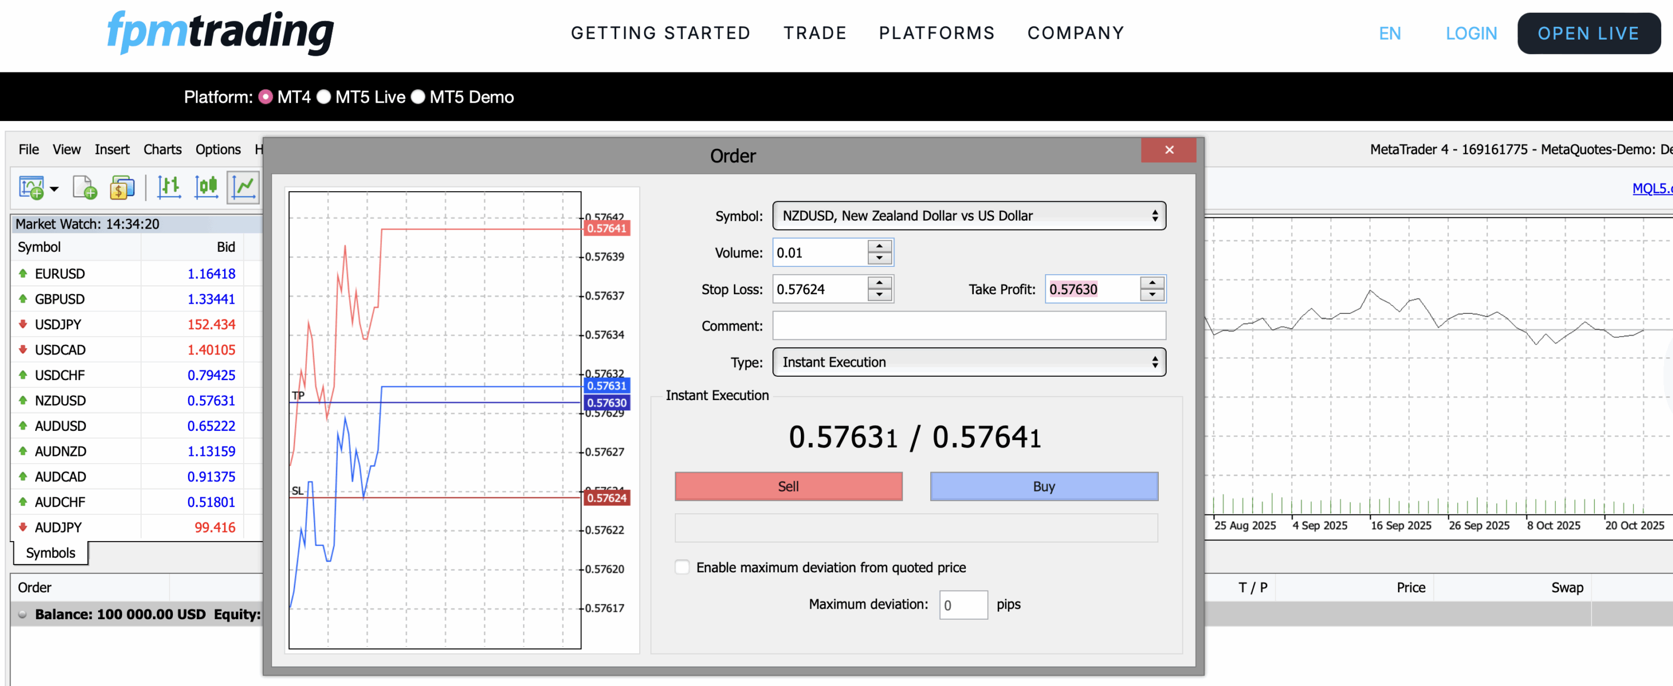The width and height of the screenshot is (1673, 686).
Task: Choose the MT5 Demo platform option
Action: [x=418, y=97]
